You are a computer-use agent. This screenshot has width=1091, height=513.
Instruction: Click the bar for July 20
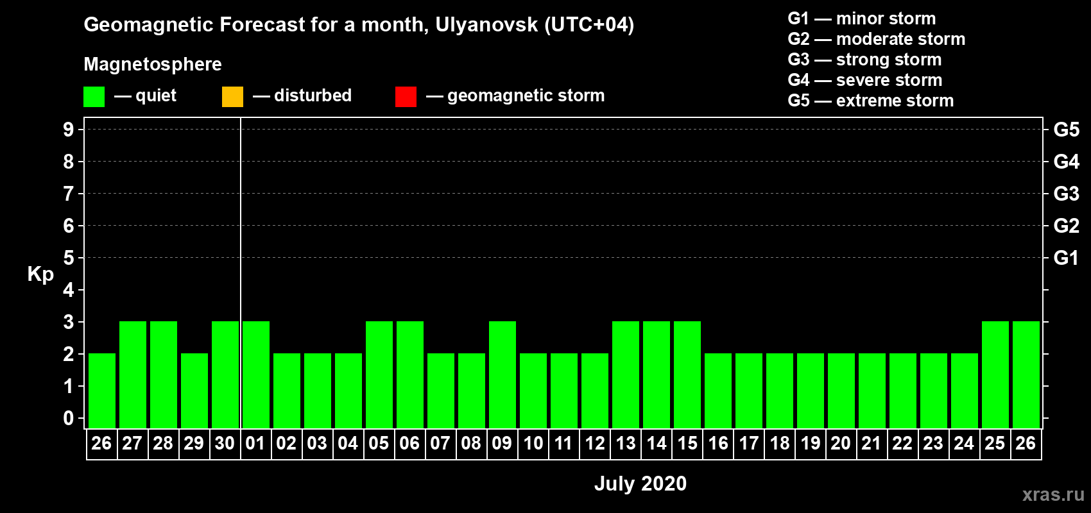pyautogui.click(x=841, y=391)
